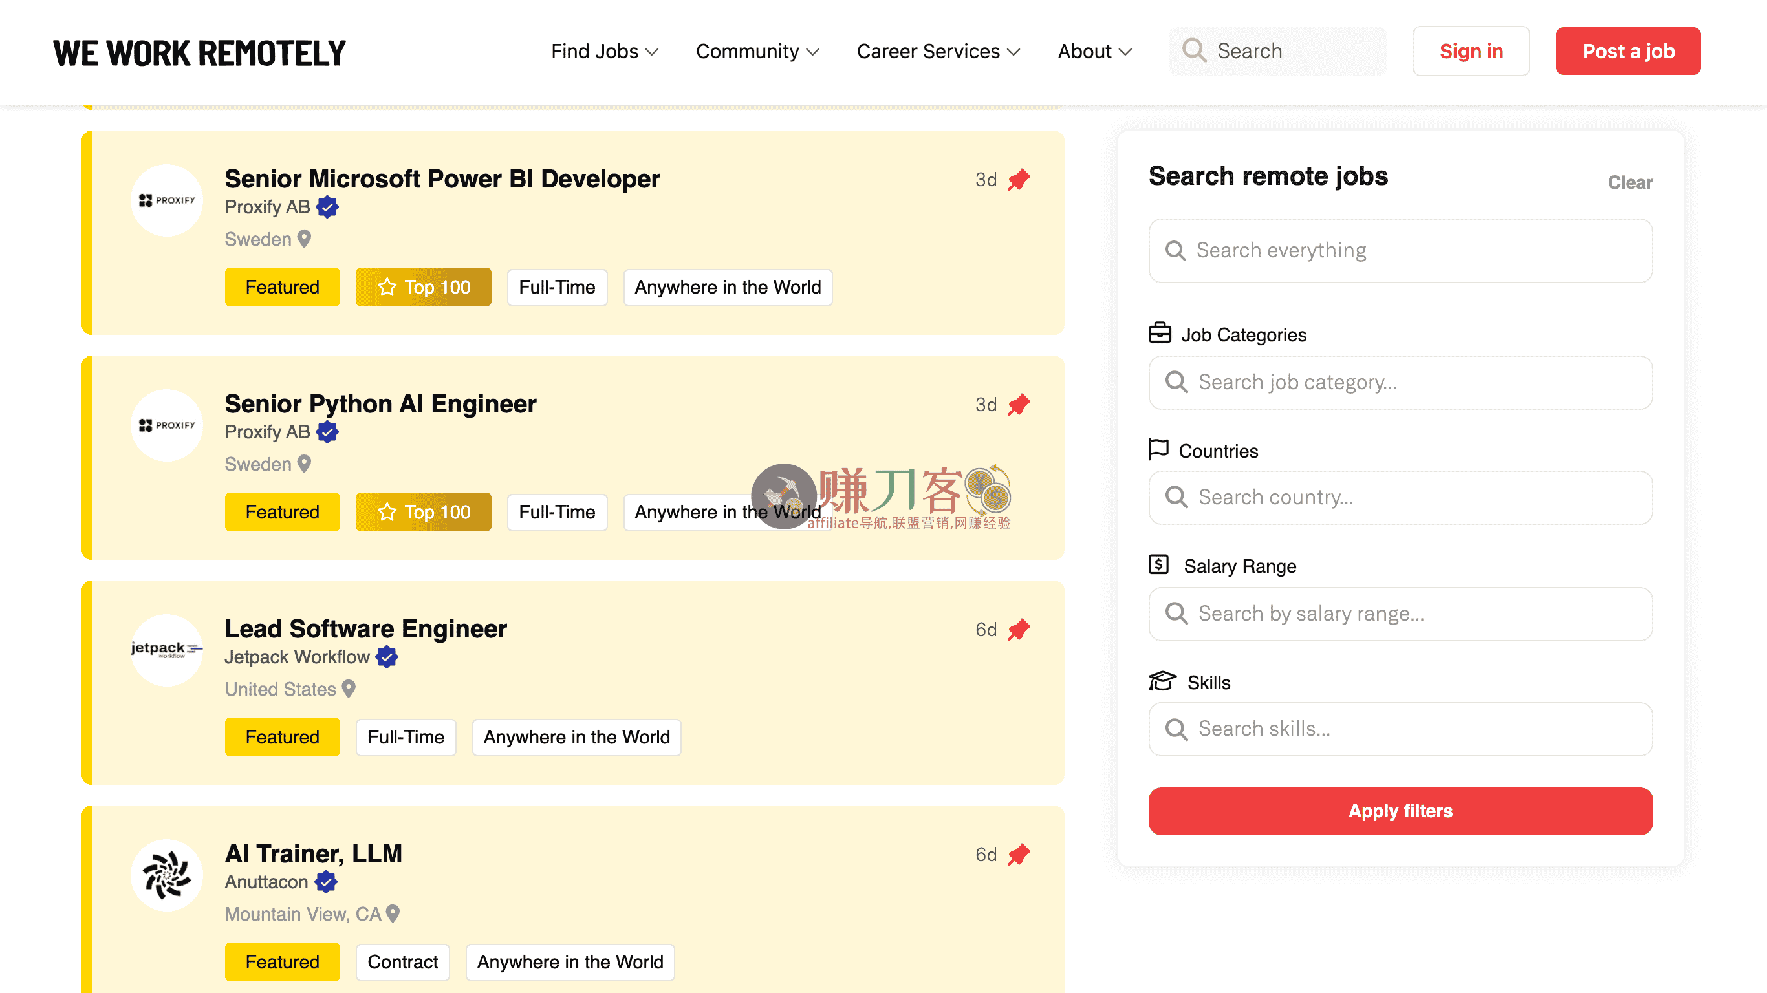Click the Post a job button
This screenshot has width=1767, height=993.
(x=1628, y=52)
